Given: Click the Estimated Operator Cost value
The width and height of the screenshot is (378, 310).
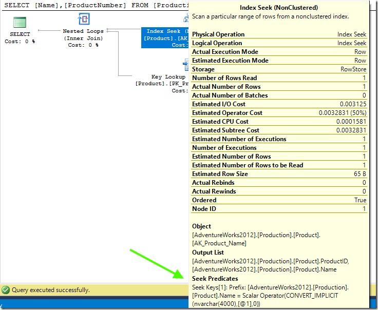Looking at the screenshot, I should [342, 113].
